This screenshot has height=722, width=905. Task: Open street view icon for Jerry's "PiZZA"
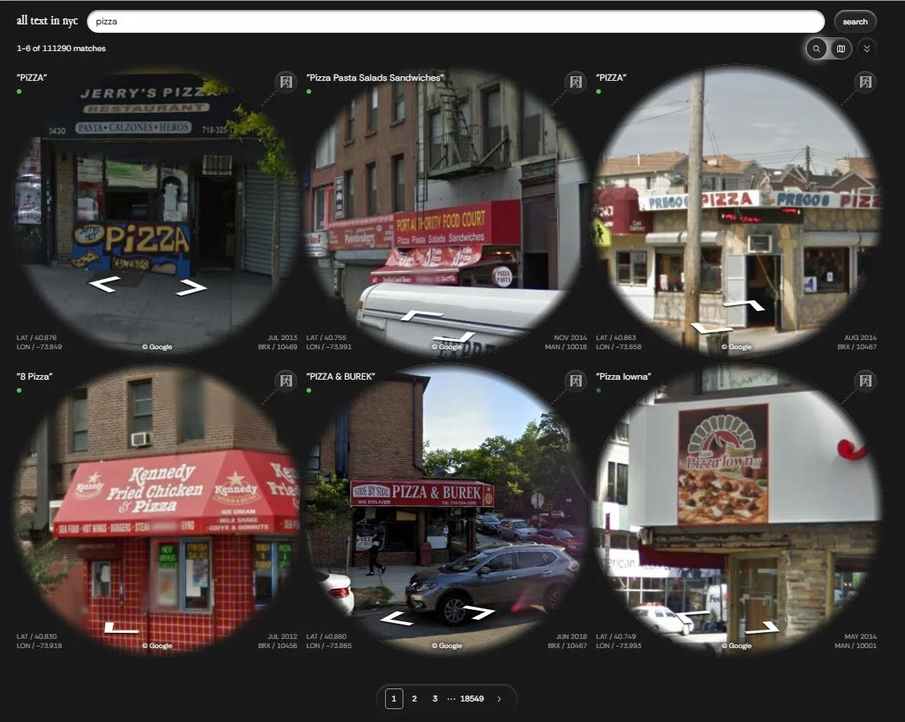click(x=286, y=82)
